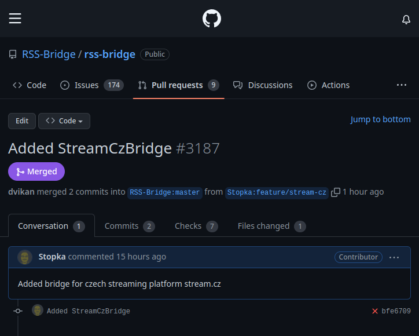
Task: Show more repository tabs via ellipsis
Action: point(402,85)
